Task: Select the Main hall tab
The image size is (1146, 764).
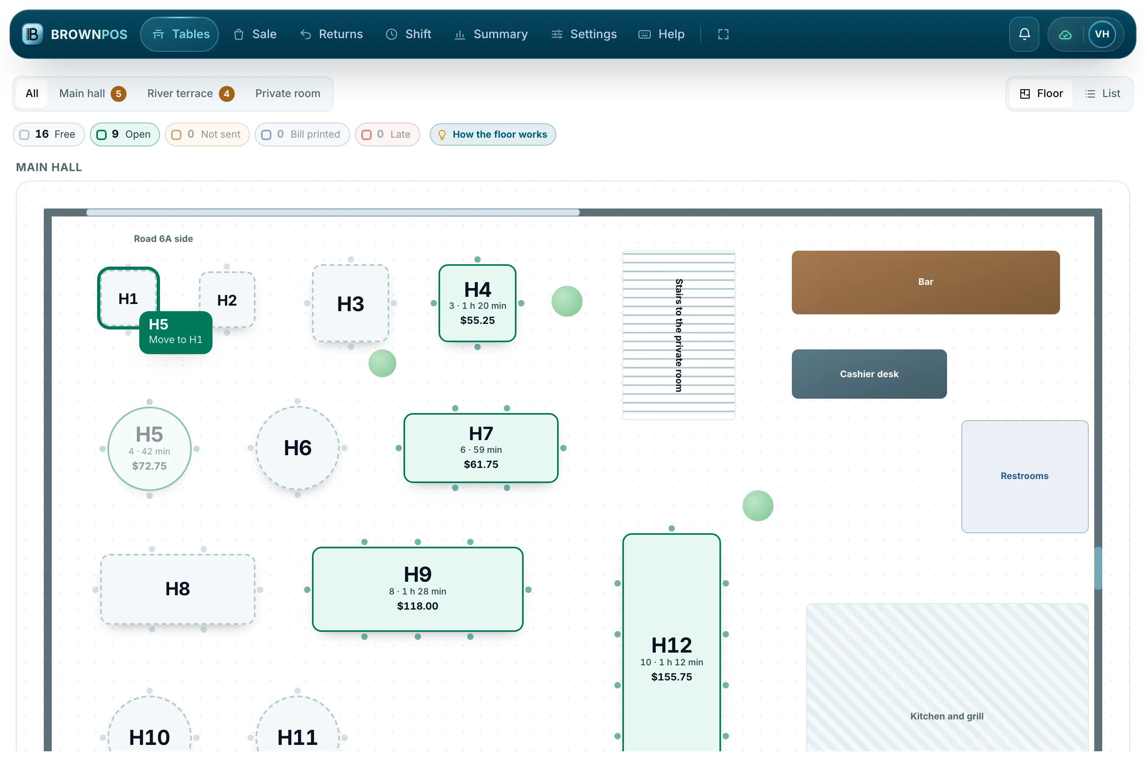Action: [92, 94]
